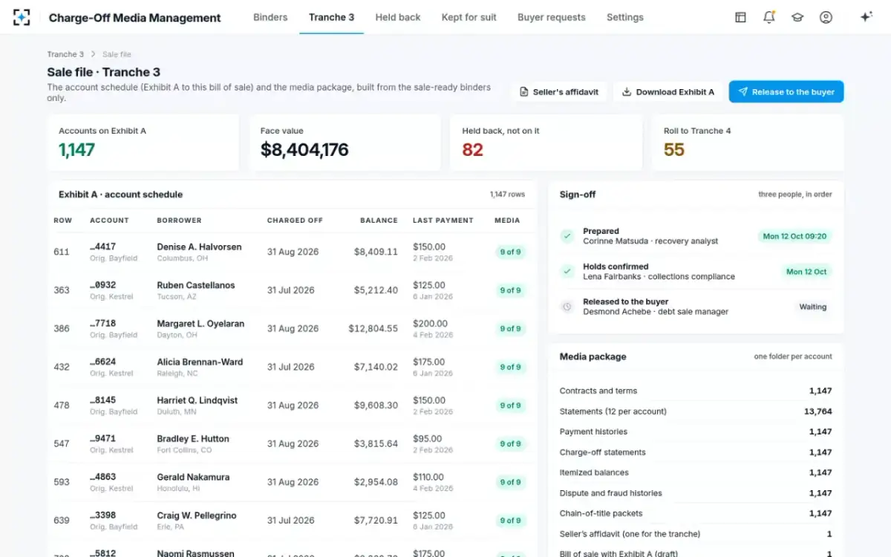This screenshot has height=557, width=891.
Task: Click account …7718
Action: tap(102, 324)
